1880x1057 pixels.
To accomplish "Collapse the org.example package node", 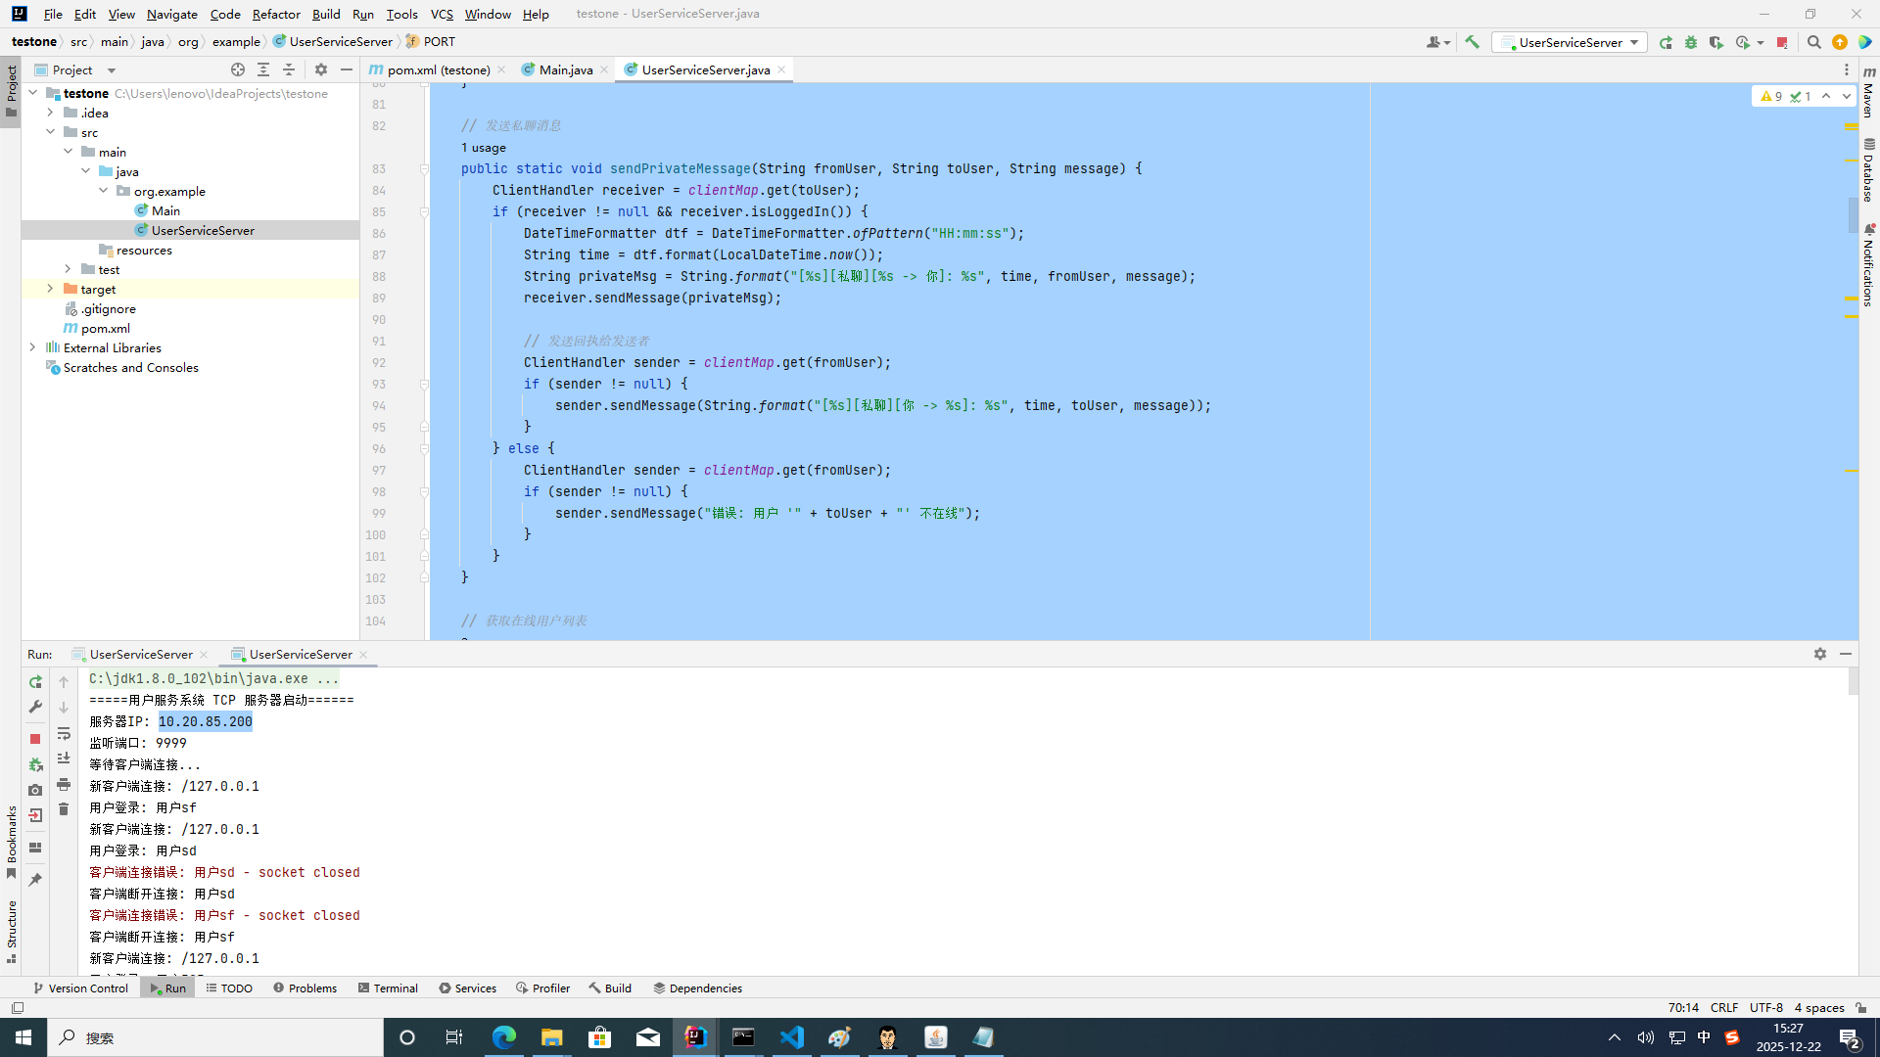I will pos(104,191).
